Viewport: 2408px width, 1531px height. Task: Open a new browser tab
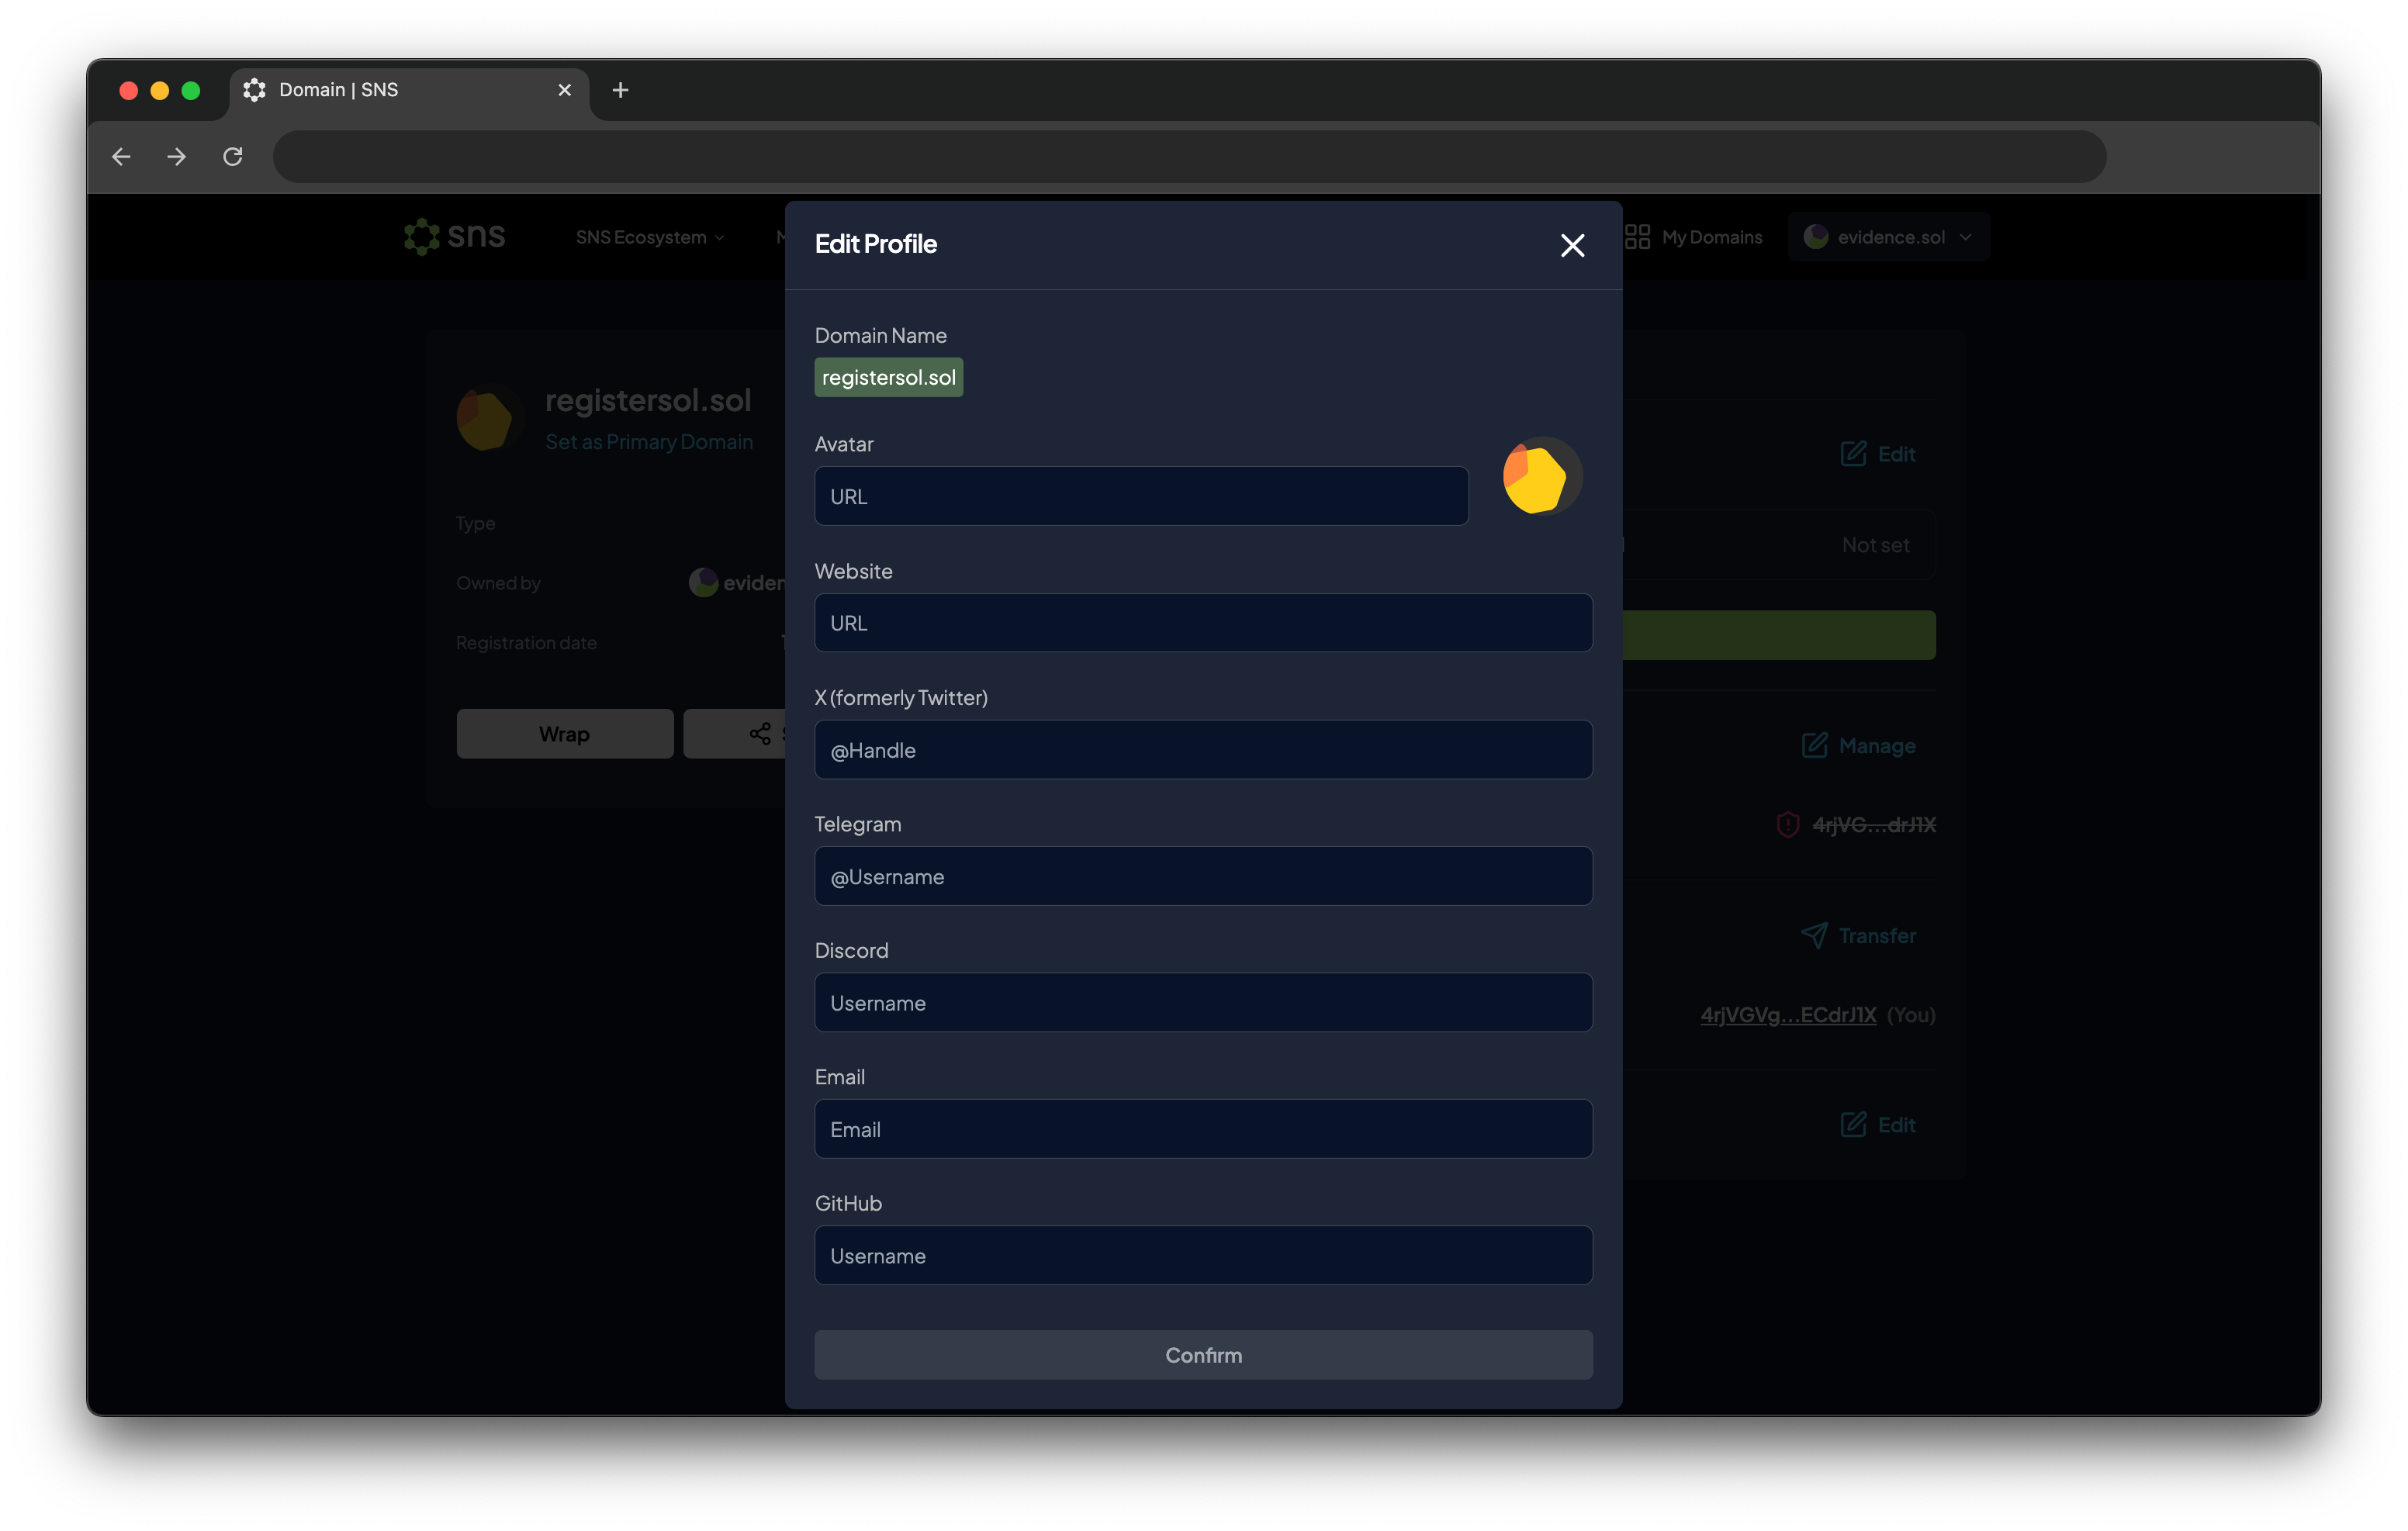[620, 90]
